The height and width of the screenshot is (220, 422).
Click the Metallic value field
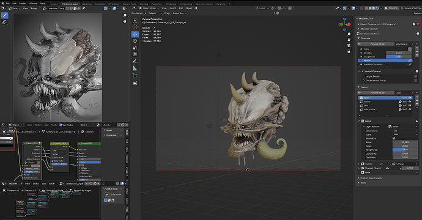pyautogui.click(x=399, y=53)
